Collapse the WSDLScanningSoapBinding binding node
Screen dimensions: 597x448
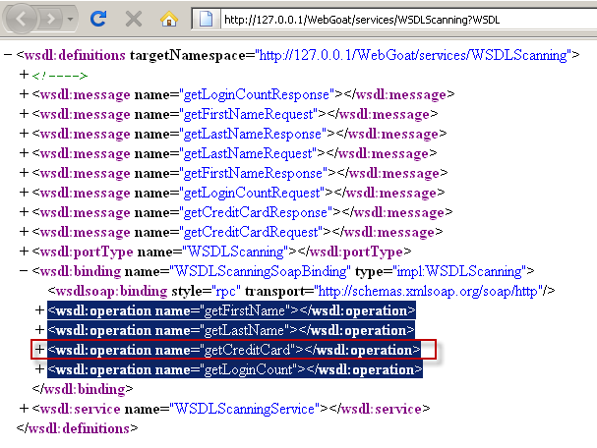[24, 270]
